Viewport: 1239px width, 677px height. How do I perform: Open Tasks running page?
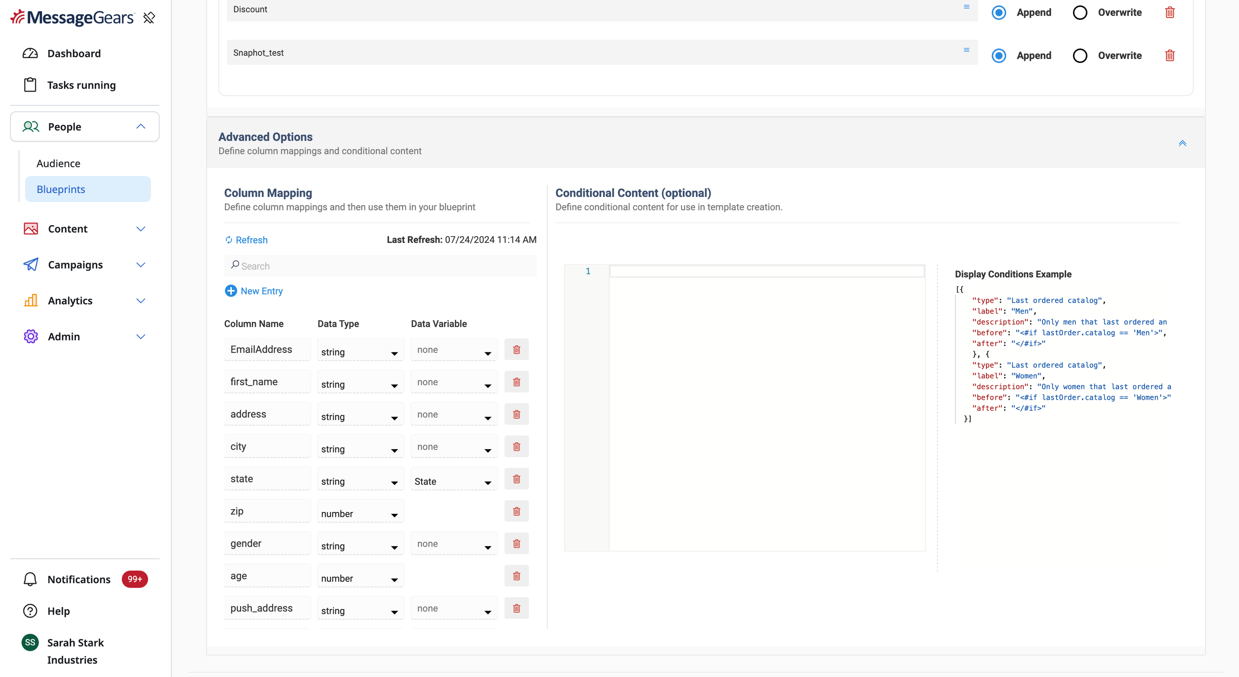pos(81,85)
